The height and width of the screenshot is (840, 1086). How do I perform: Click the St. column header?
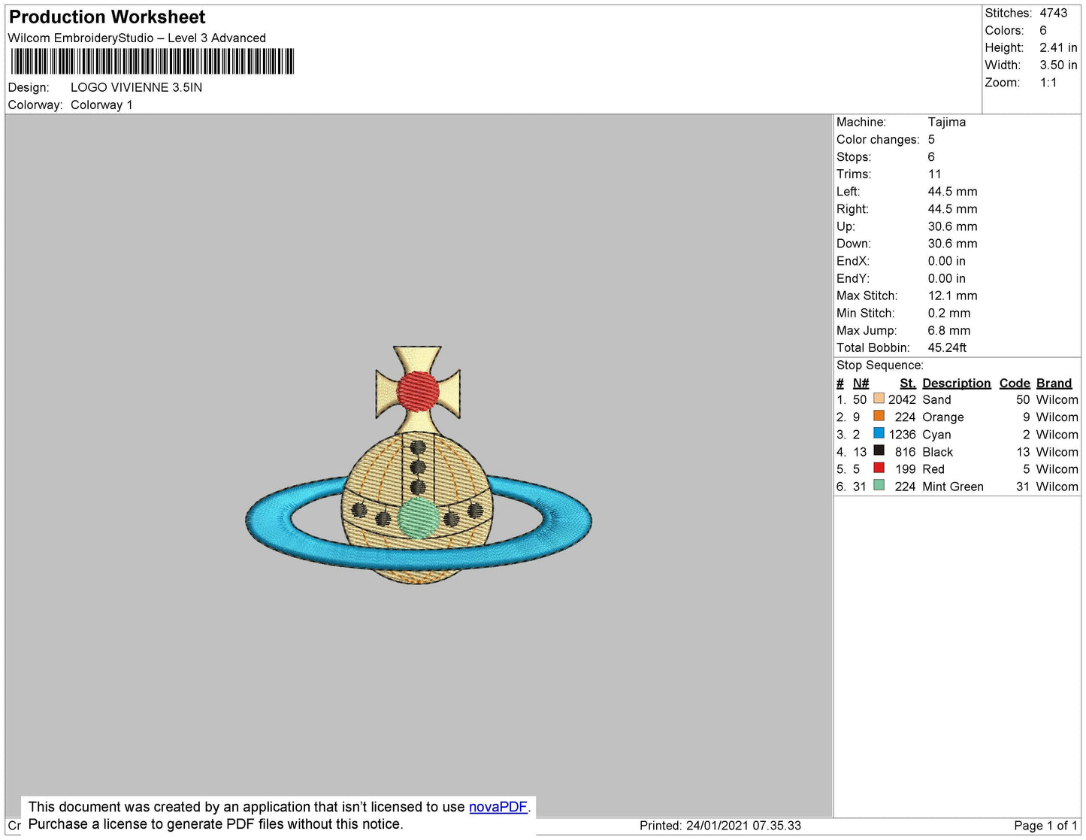(907, 383)
